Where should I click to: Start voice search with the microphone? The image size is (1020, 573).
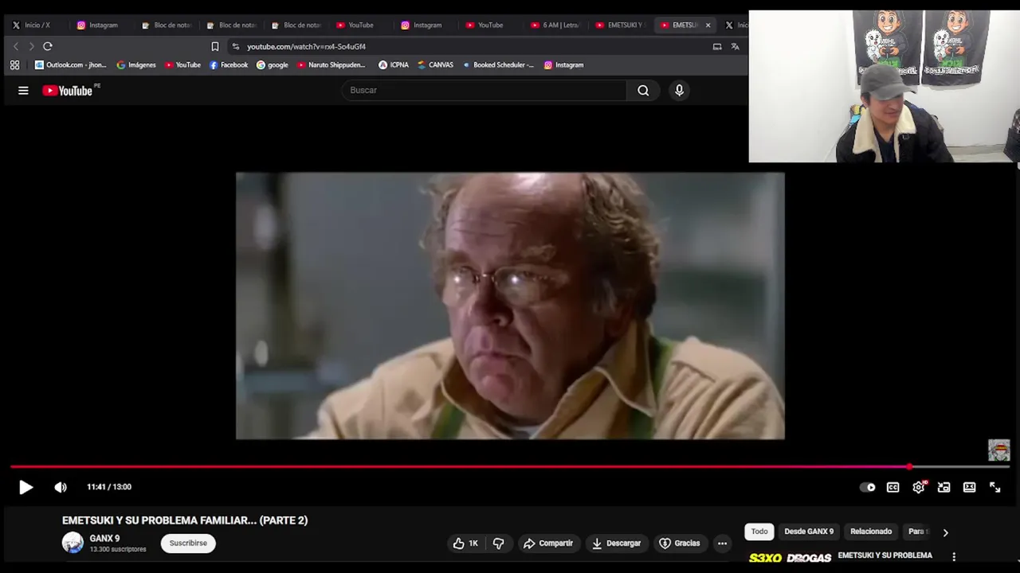click(679, 91)
